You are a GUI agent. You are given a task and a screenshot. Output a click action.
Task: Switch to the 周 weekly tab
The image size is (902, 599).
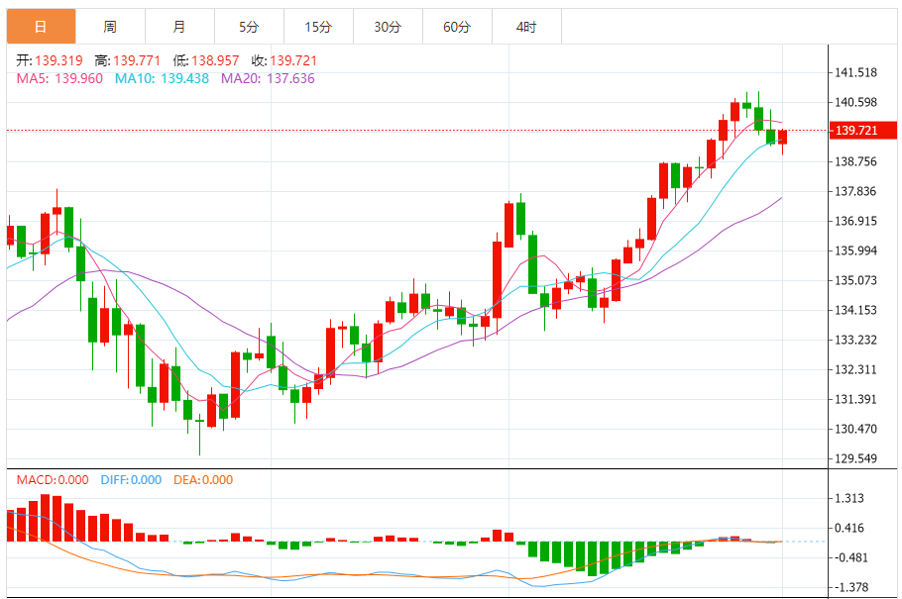[110, 27]
